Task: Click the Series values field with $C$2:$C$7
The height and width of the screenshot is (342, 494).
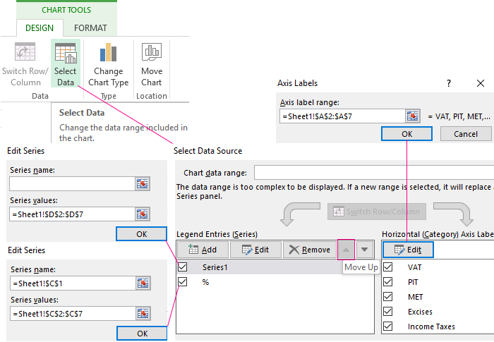Action: pos(73,313)
